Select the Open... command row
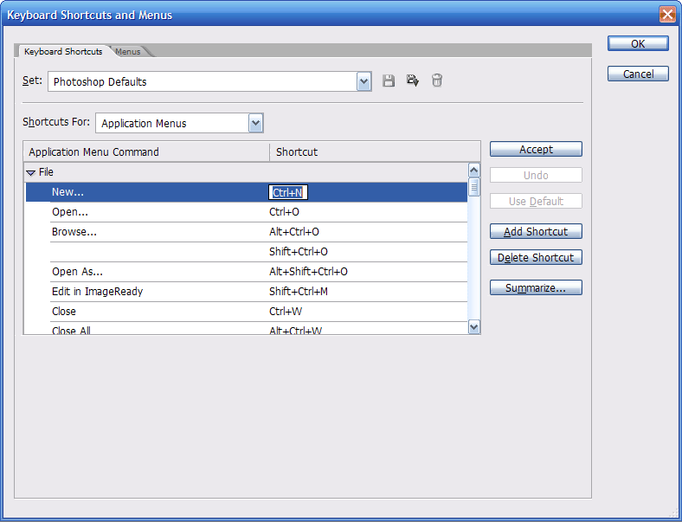The width and height of the screenshot is (682, 522). coord(70,212)
